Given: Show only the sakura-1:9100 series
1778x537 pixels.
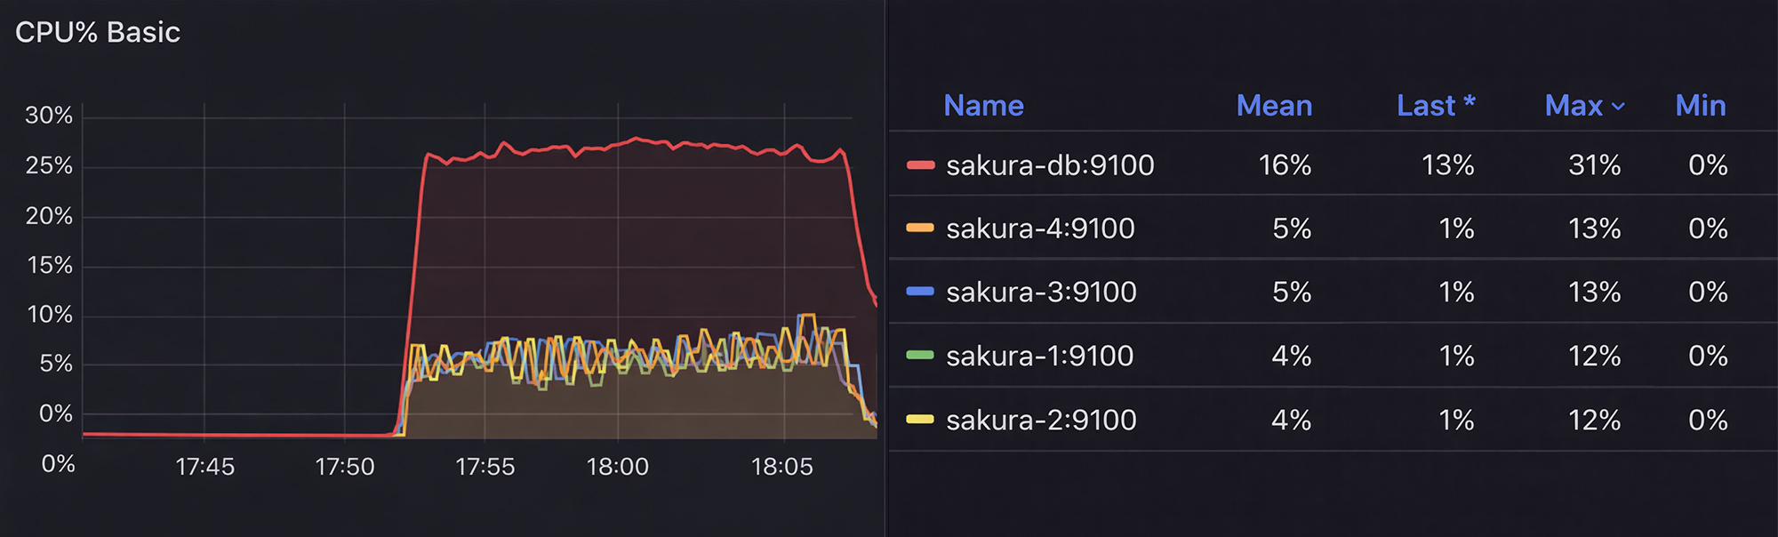Looking at the screenshot, I should pos(1039,356).
